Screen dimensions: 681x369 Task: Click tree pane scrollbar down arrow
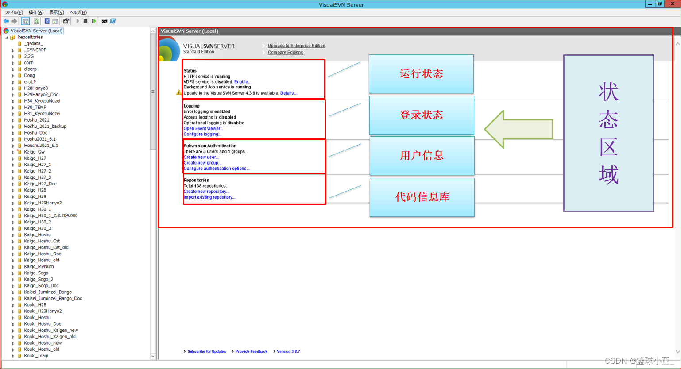tap(153, 356)
